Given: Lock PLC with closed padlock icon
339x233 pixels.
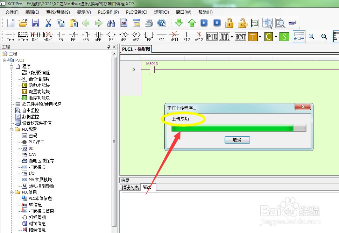Looking at the screenshot, I should coord(229,23).
